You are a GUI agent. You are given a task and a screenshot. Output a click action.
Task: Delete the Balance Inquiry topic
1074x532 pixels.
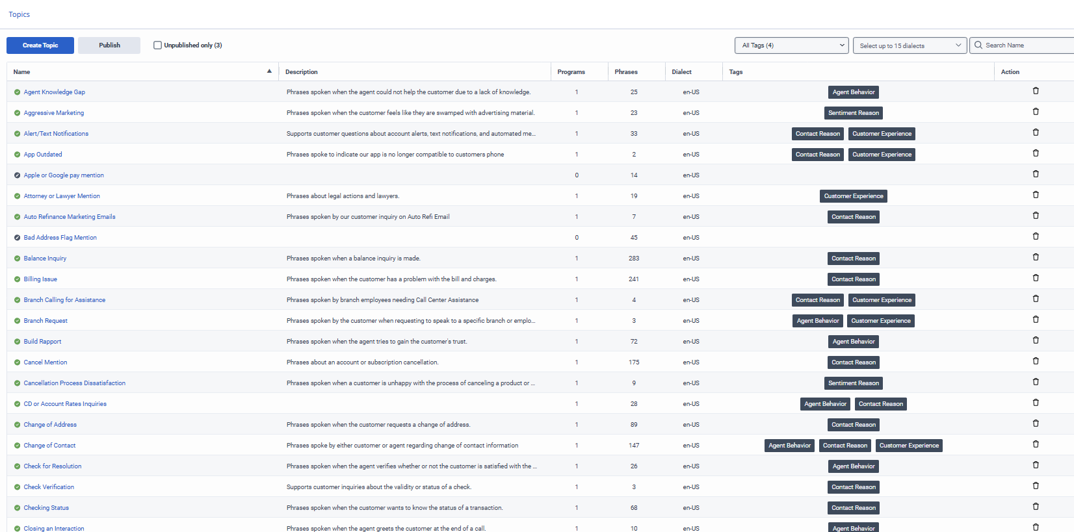(x=1036, y=257)
